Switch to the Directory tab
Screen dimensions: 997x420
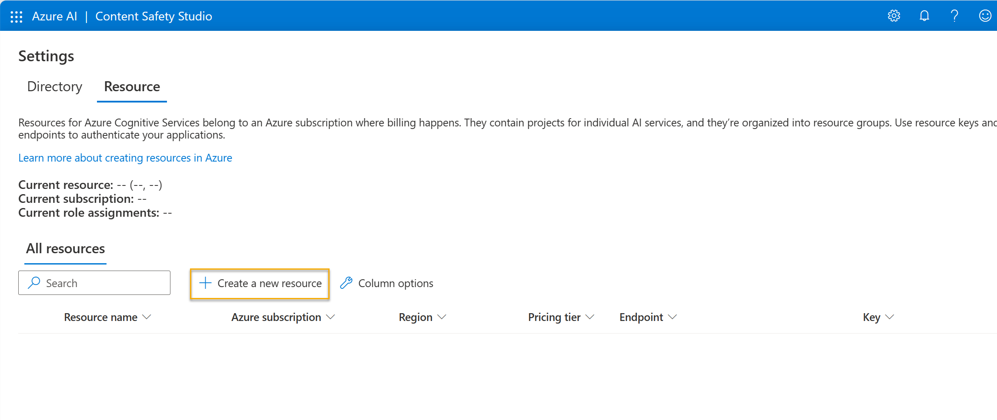pos(55,86)
